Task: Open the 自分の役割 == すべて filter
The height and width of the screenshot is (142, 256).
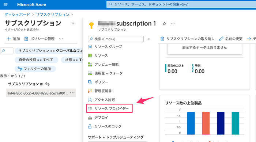Action: tap(36, 60)
